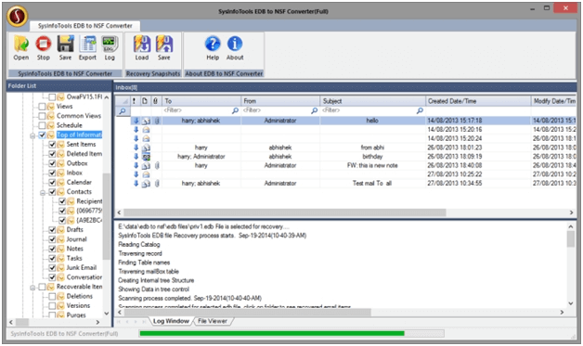The image size is (583, 346).
Task: Click attachment icon of 'Test mail To all' row
Action: (x=157, y=184)
